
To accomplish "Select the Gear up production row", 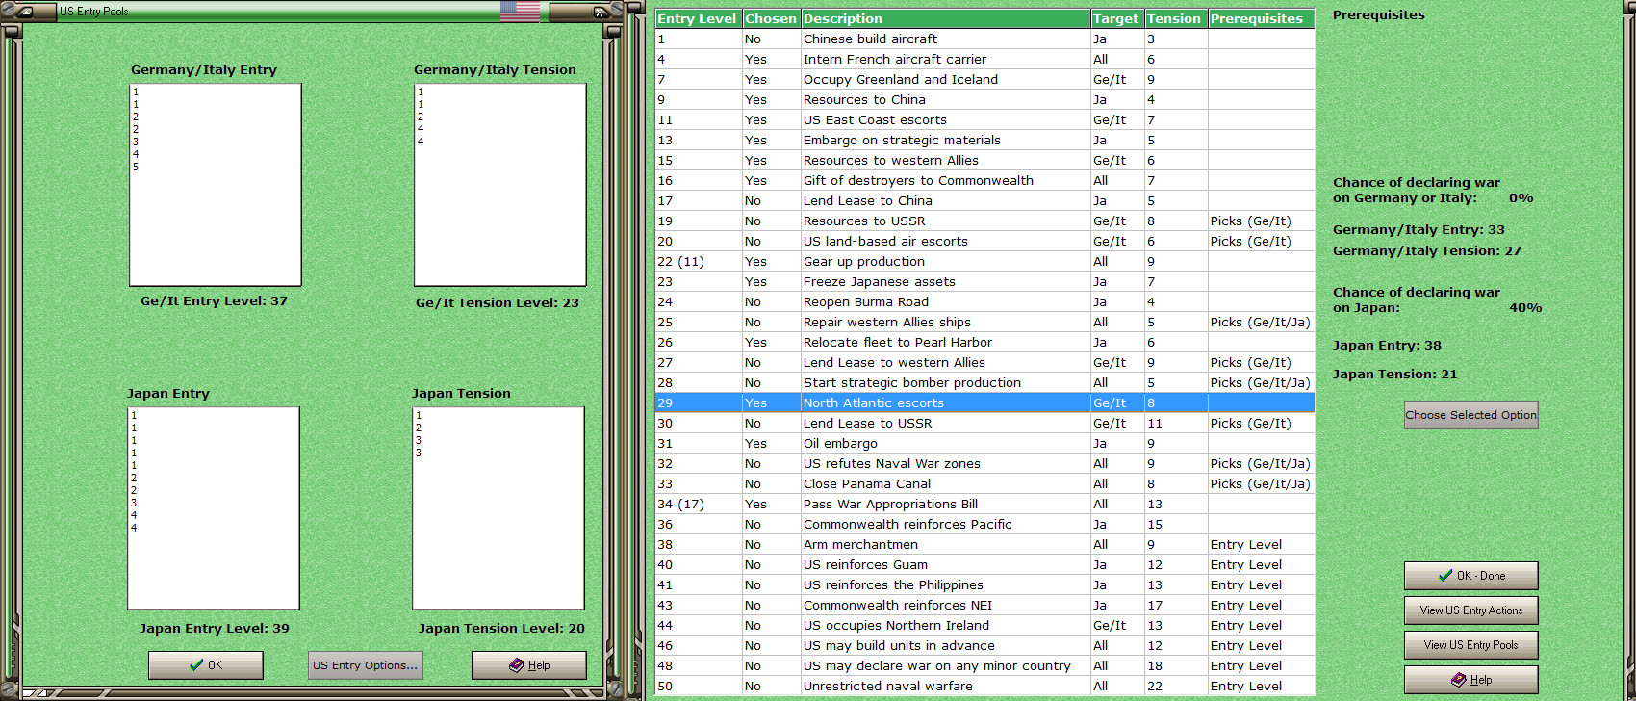I will click(x=984, y=261).
